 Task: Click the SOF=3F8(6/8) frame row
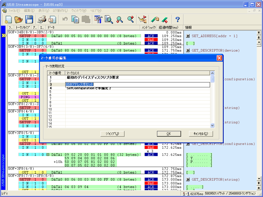click(21, 169)
